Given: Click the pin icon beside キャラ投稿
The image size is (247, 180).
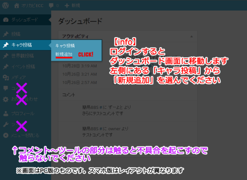Looking at the screenshot, I should click(6, 45).
